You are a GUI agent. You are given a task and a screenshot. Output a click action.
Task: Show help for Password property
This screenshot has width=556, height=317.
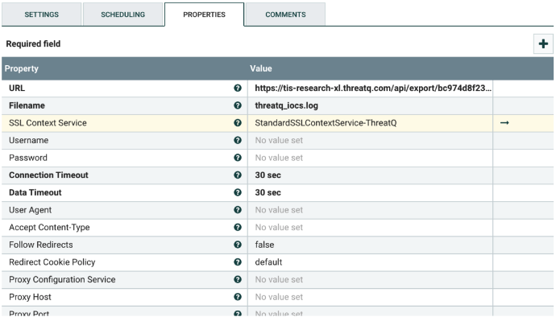tap(238, 158)
